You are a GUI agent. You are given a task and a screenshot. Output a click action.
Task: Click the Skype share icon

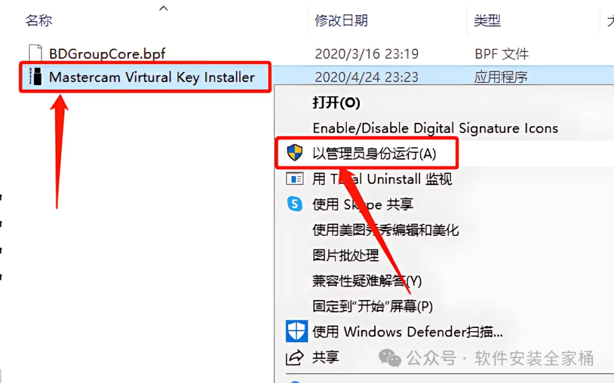(294, 204)
